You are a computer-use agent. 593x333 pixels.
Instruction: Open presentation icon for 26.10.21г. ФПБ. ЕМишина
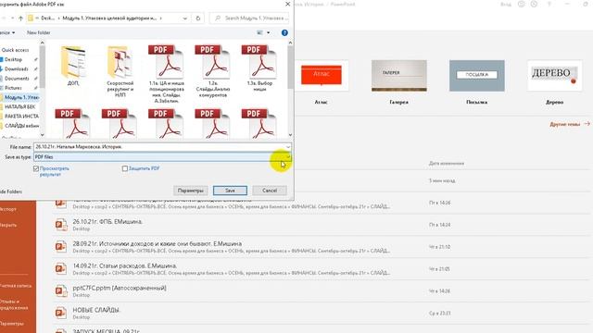[x=61, y=225]
